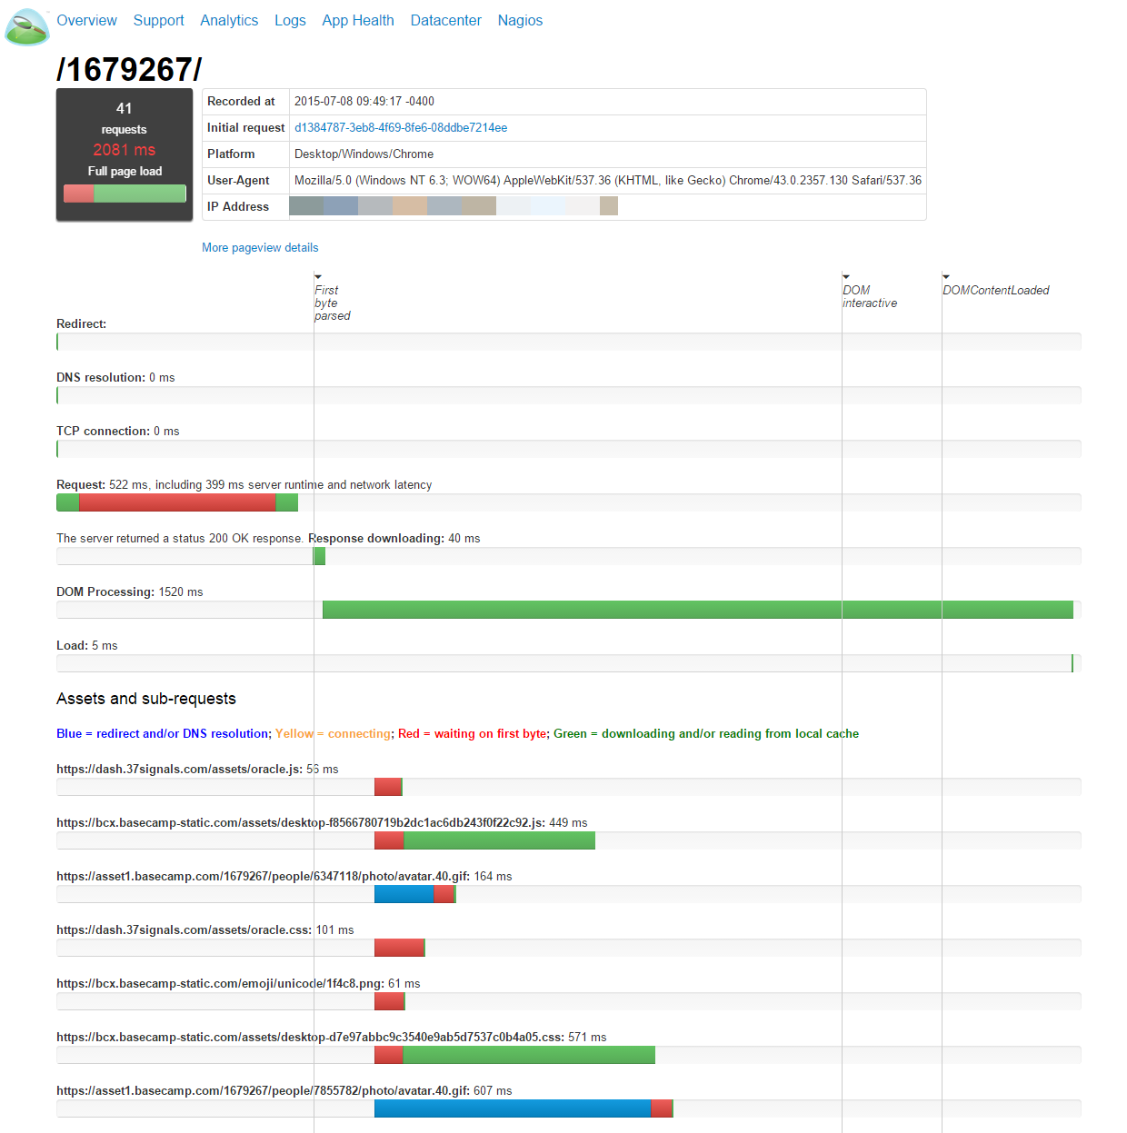Open initial request d1384787 link
This screenshot has height=1133, width=1127.
pyautogui.click(x=401, y=128)
